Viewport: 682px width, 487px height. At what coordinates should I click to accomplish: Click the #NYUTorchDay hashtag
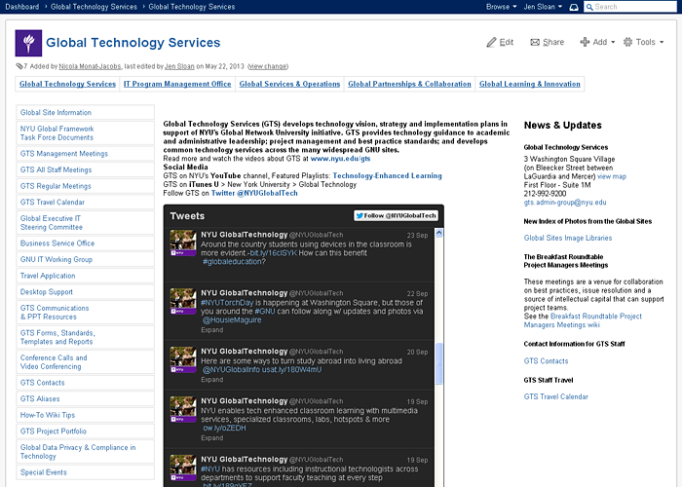[x=227, y=303]
